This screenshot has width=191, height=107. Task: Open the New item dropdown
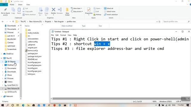76,8
